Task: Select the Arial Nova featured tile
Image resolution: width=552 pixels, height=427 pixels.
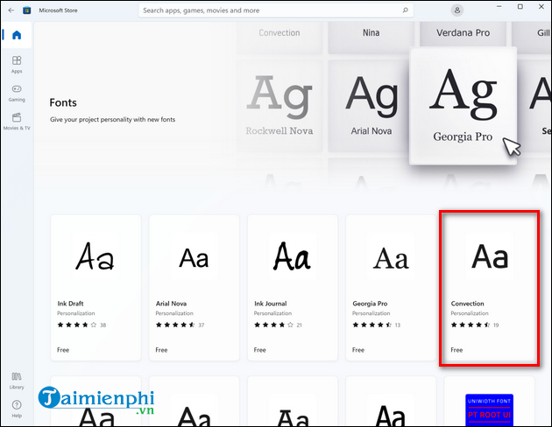Action: [x=369, y=106]
